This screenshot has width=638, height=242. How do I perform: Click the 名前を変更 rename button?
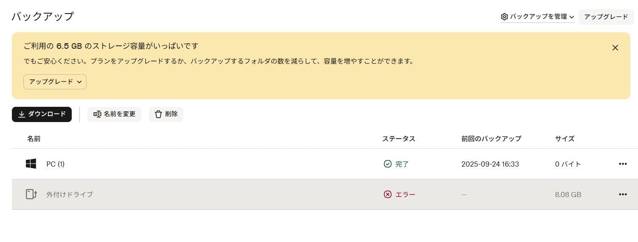click(x=114, y=114)
